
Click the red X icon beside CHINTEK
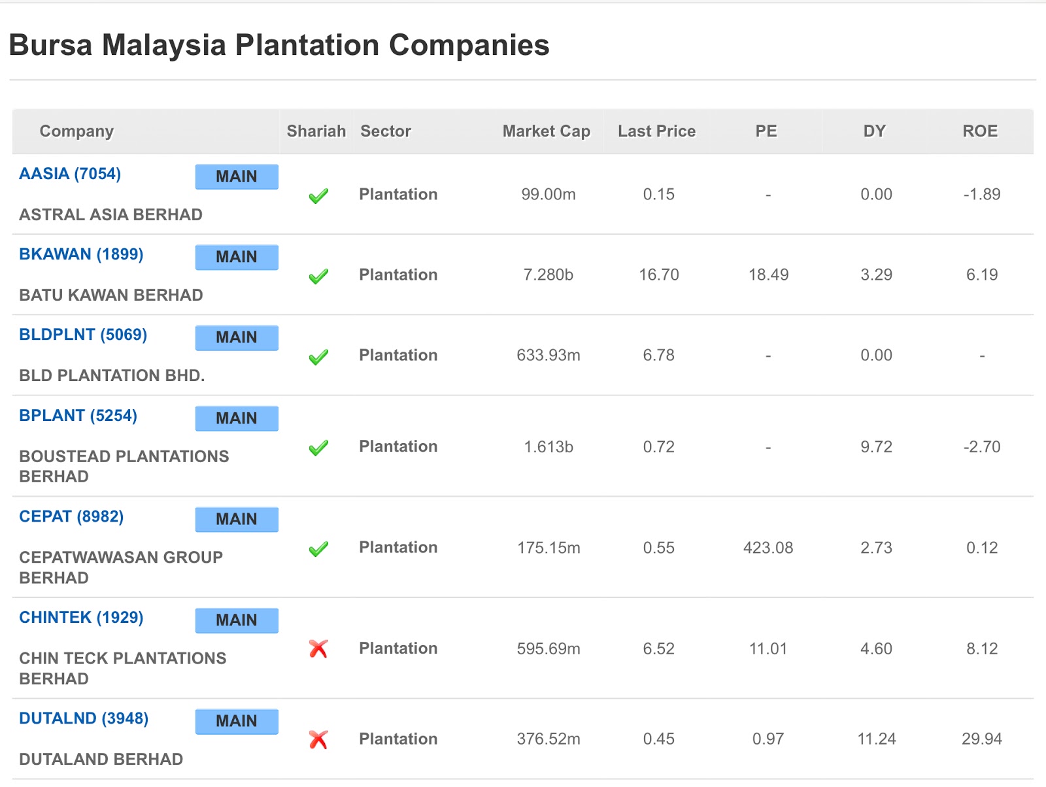pos(318,649)
